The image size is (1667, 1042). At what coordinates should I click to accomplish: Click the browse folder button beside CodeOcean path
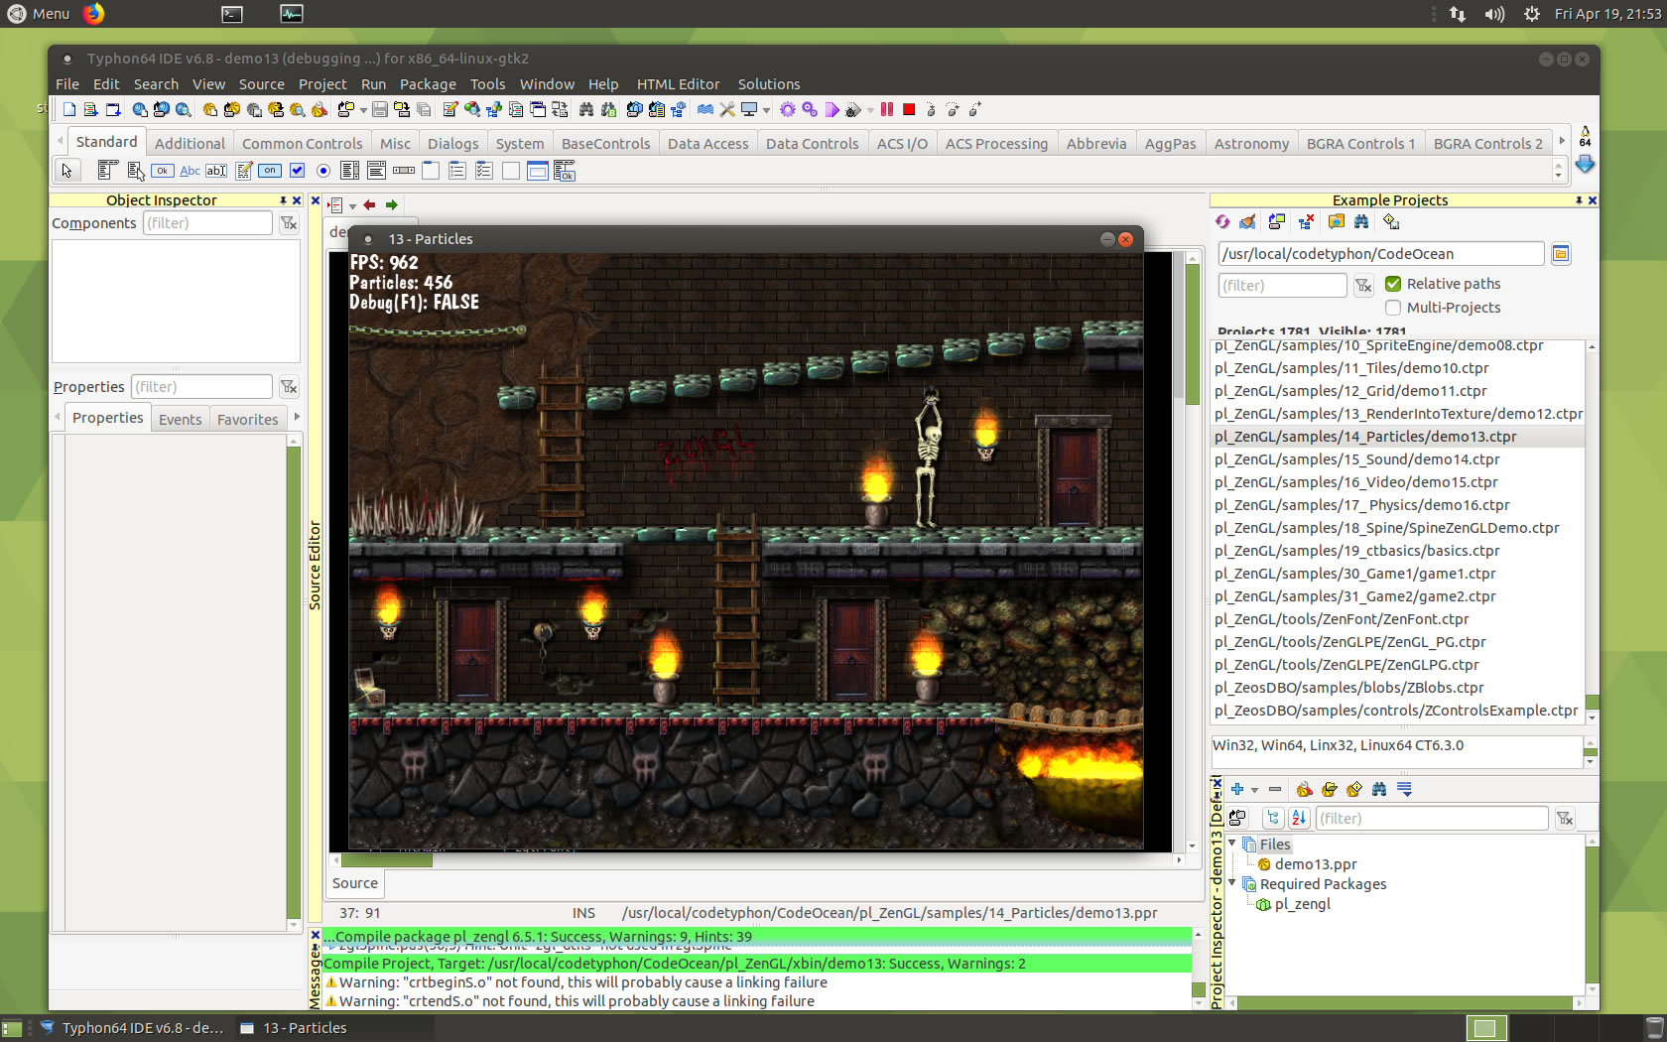point(1561,254)
